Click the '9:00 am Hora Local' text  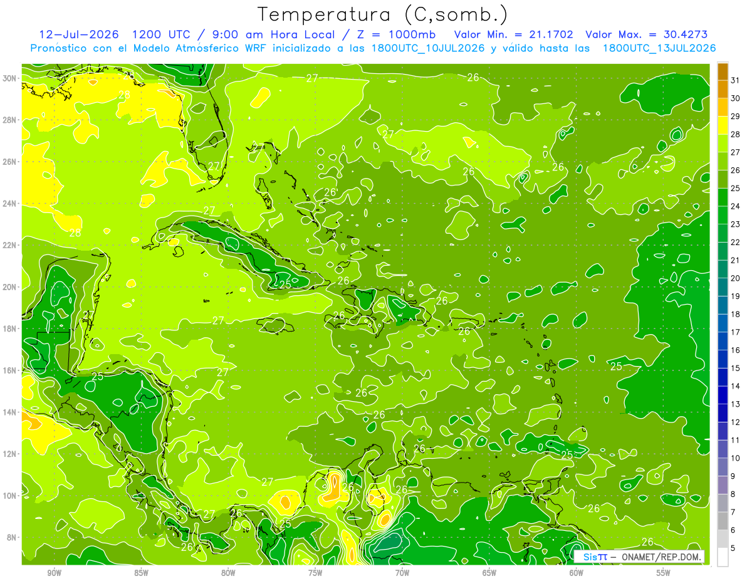pyautogui.click(x=273, y=34)
